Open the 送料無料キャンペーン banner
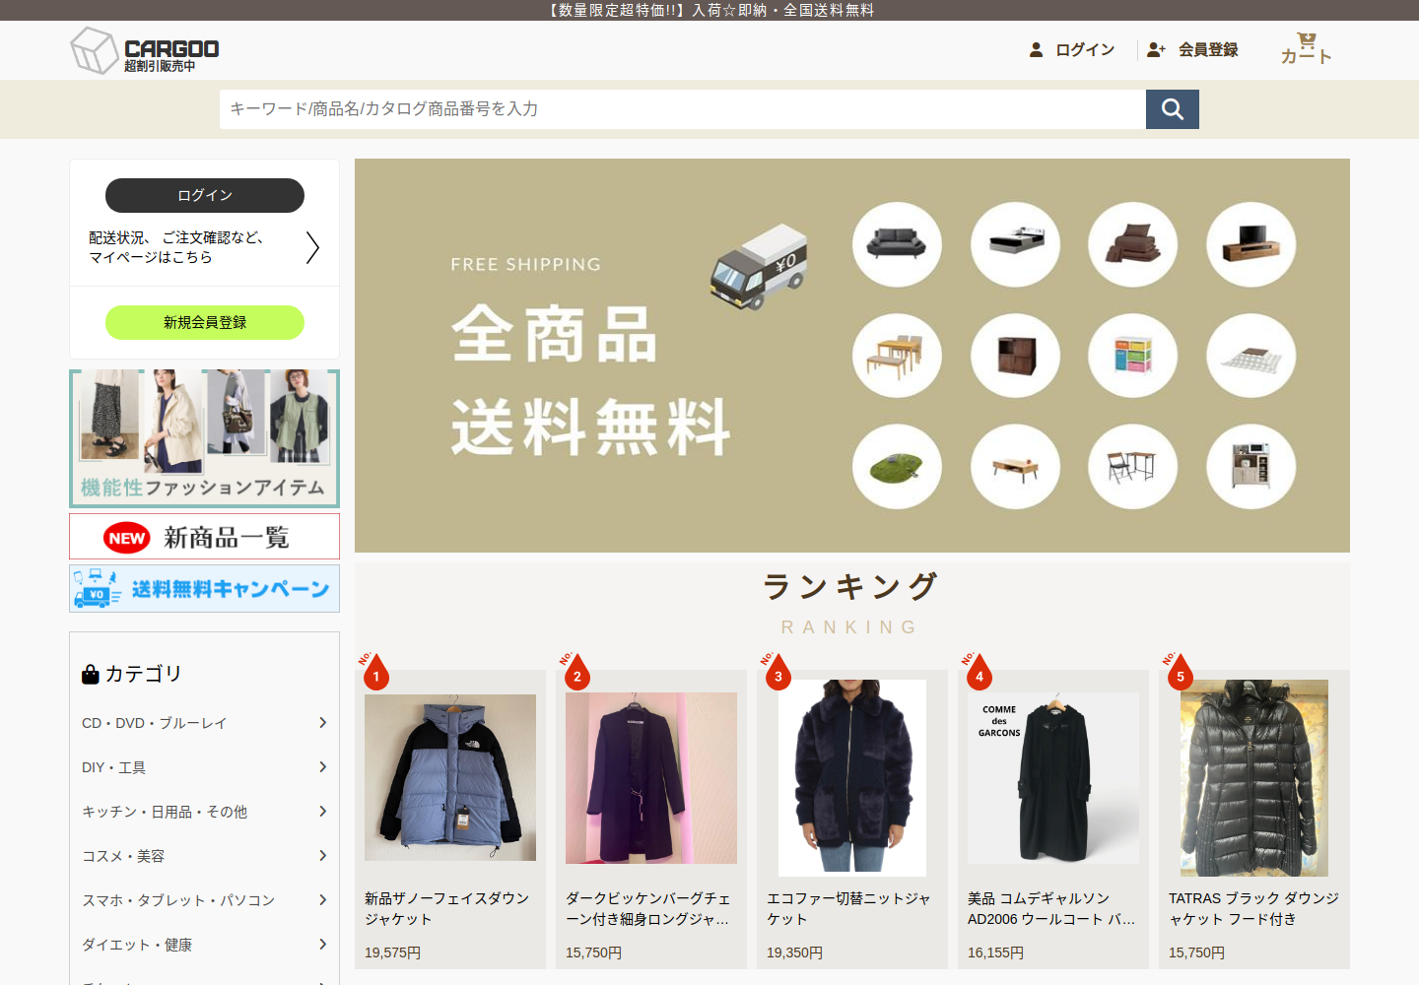Image resolution: width=1419 pixels, height=985 pixels. [x=205, y=588]
